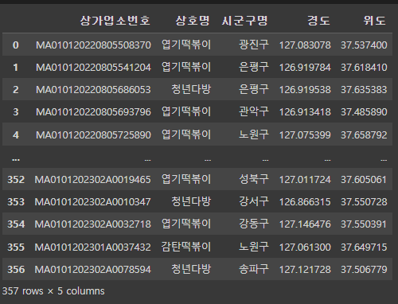Click latitude value 37.485890
This screenshot has height=304, width=398.
click(x=364, y=111)
